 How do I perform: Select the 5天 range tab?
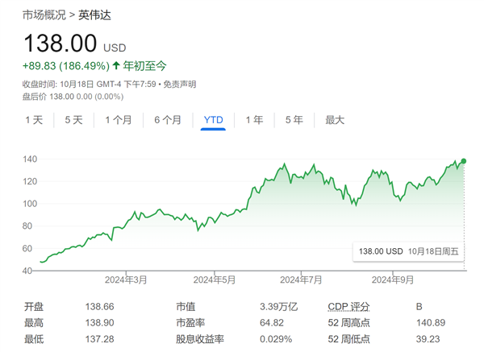(73, 120)
